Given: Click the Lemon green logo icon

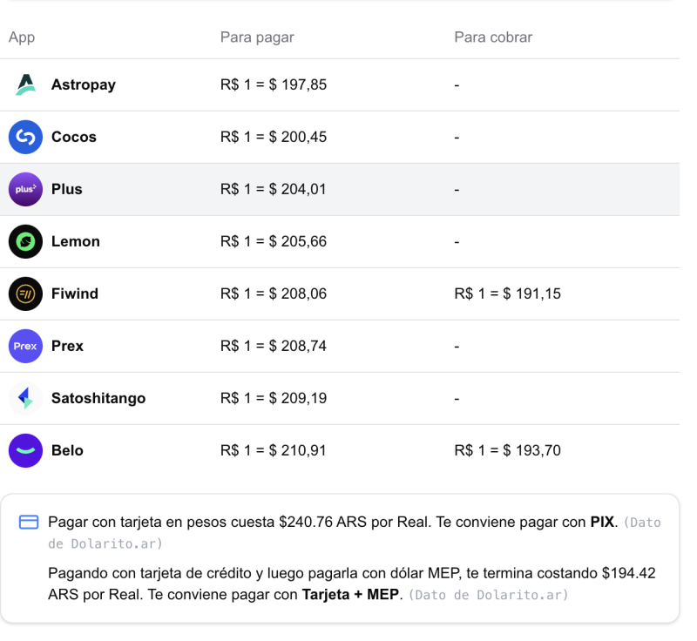Looking at the screenshot, I should (25, 241).
